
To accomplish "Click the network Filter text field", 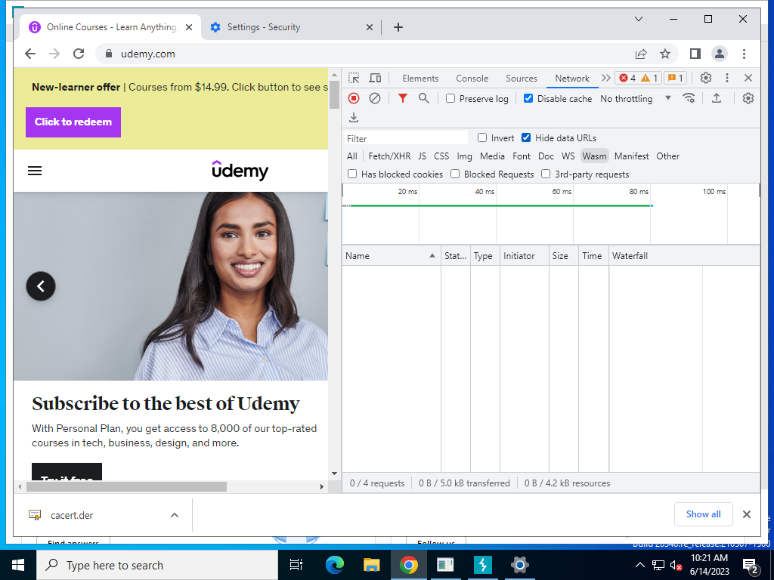I will (406, 138).
